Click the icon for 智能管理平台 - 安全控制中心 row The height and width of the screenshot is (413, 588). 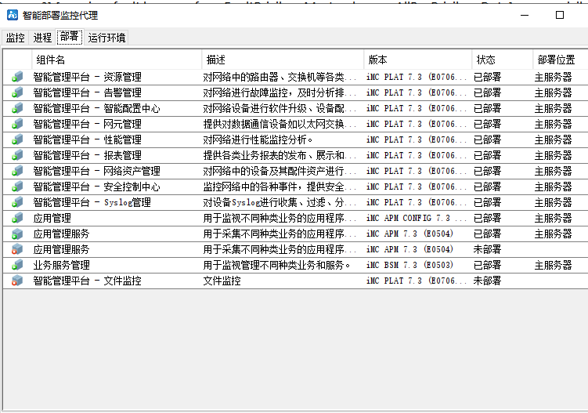click(17, 187)
